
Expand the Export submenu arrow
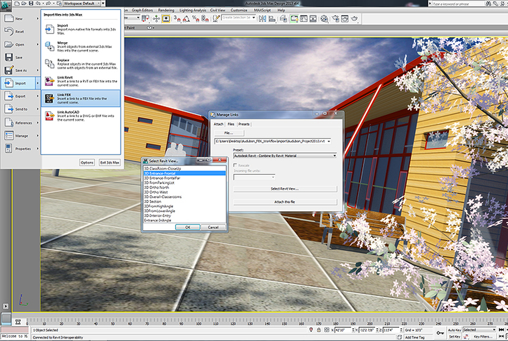[37, 96]
